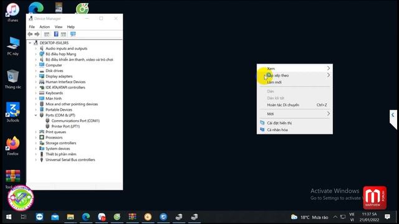Screen dimensions: 399x224
Task: Select the 3uTools desktop shortcut
Action: [12, 113]
